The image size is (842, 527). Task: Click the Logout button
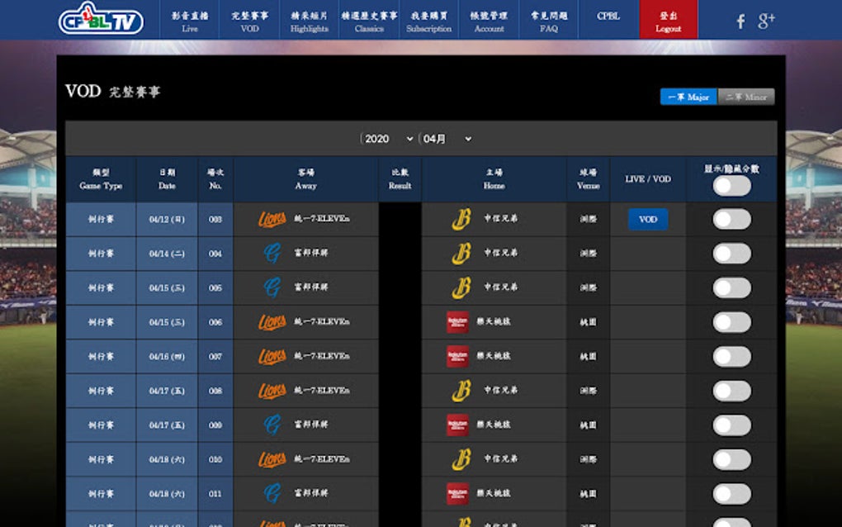pos(668,21)
